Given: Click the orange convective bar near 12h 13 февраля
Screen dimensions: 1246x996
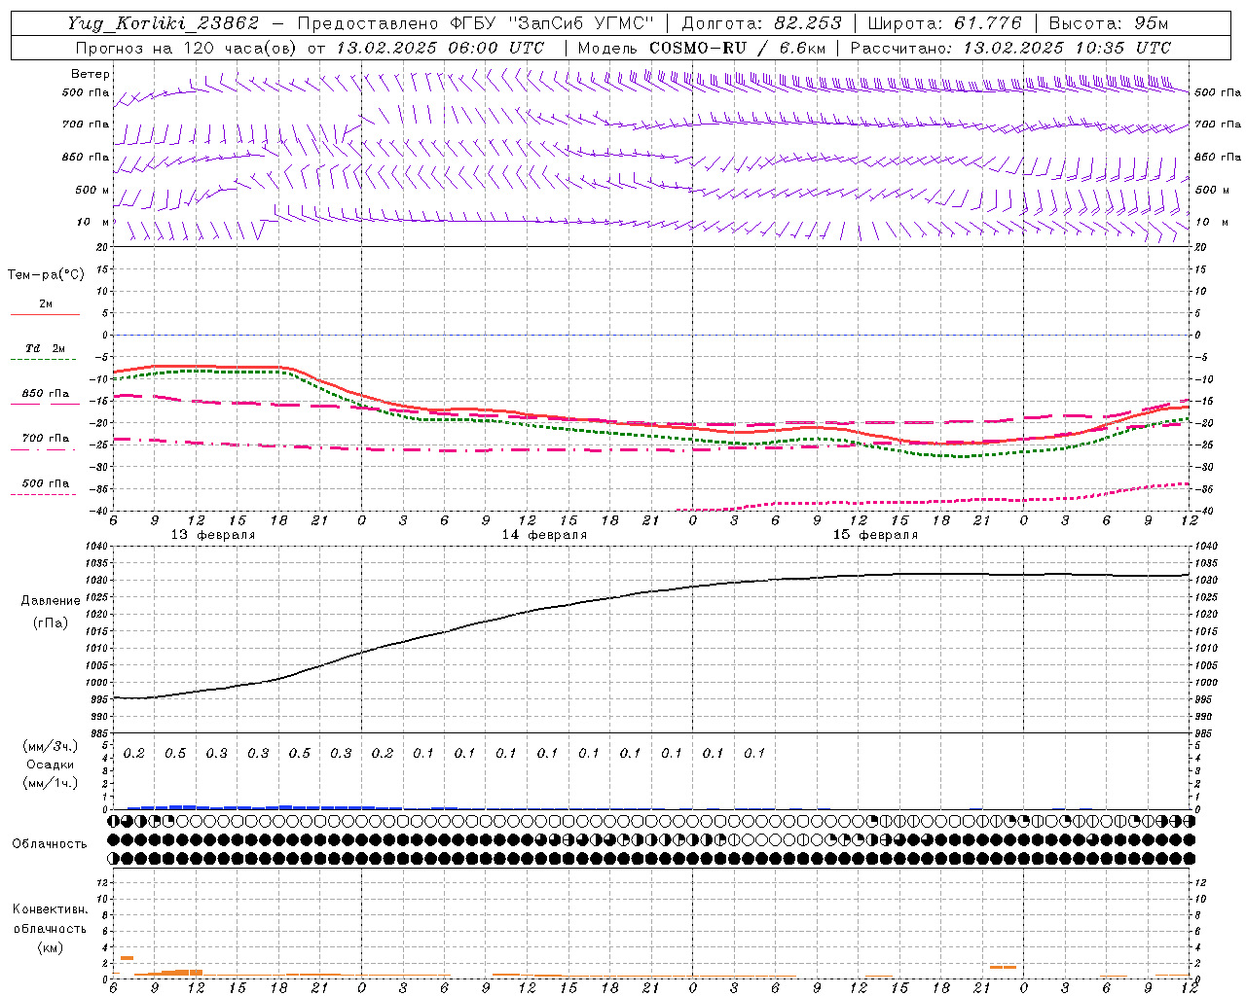Looking at the screenshot, I should (181, 972).
